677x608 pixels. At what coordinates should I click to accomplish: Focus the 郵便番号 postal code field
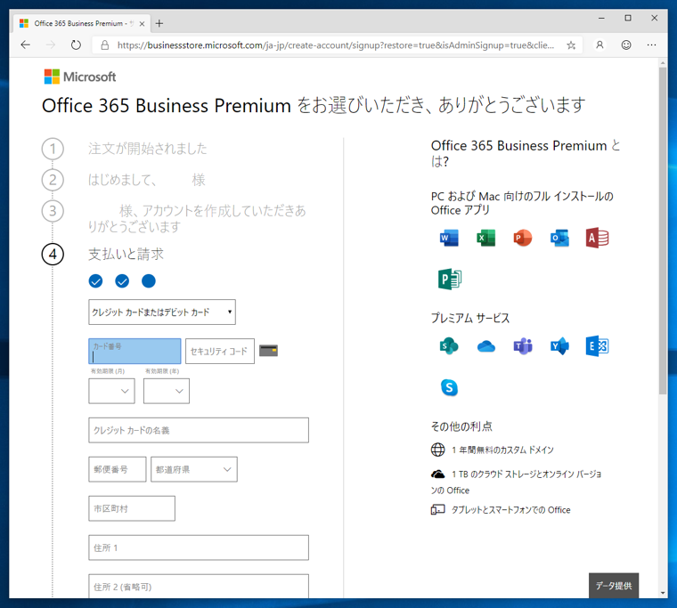(117, 469)
